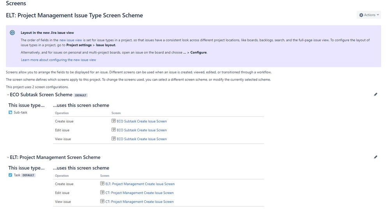Screen dimensions: 389x213
Task: Click the 'Screens' page heading
Action: click(x=16, y=3)
